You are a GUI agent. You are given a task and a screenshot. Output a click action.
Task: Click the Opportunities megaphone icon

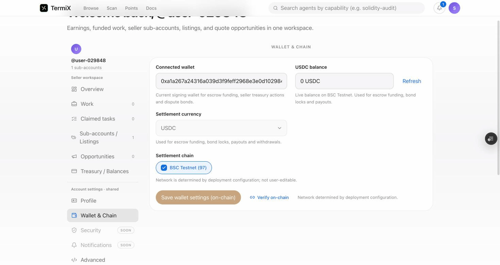coord(74,156)
